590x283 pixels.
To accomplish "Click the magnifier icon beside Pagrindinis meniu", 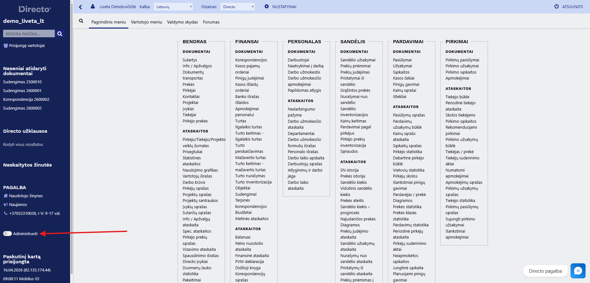I will (81, 21).
